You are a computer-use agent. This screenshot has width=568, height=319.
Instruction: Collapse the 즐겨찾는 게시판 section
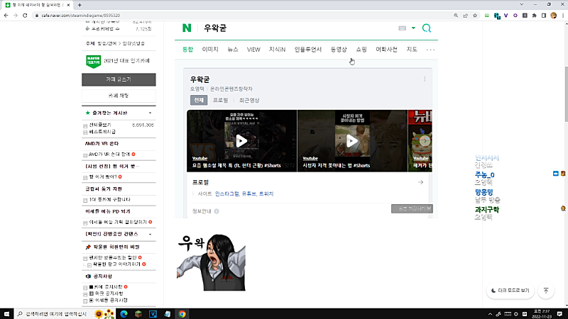tap(150, 113)
